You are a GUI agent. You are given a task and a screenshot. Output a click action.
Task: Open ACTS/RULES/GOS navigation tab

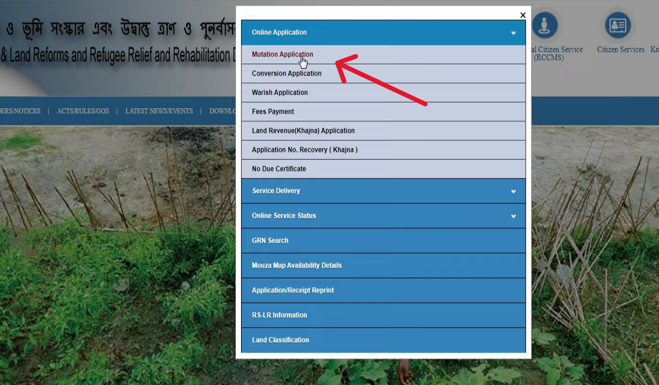tap(83, 111)
